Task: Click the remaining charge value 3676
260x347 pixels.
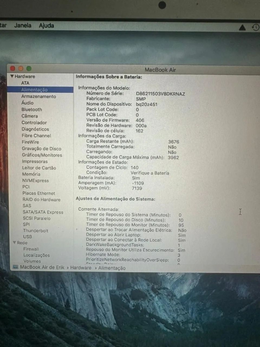Action: point(174,142)
